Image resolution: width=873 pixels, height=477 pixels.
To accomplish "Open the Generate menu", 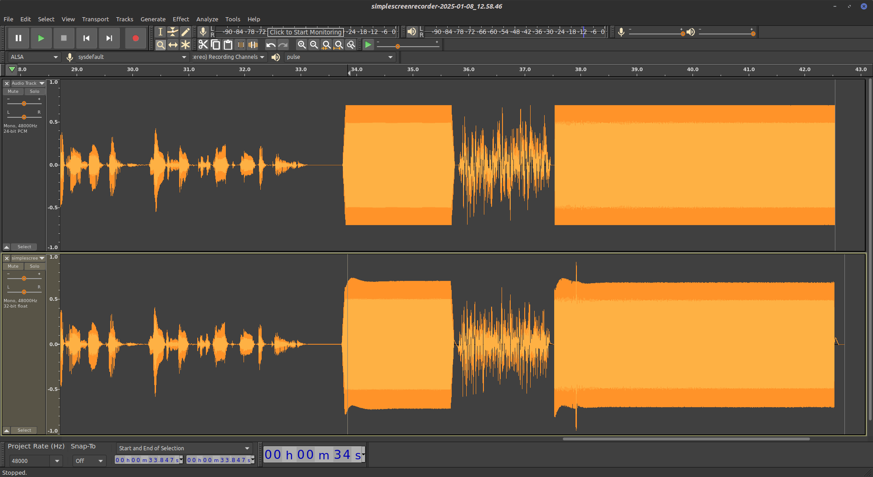I will (x=153, y=19).
